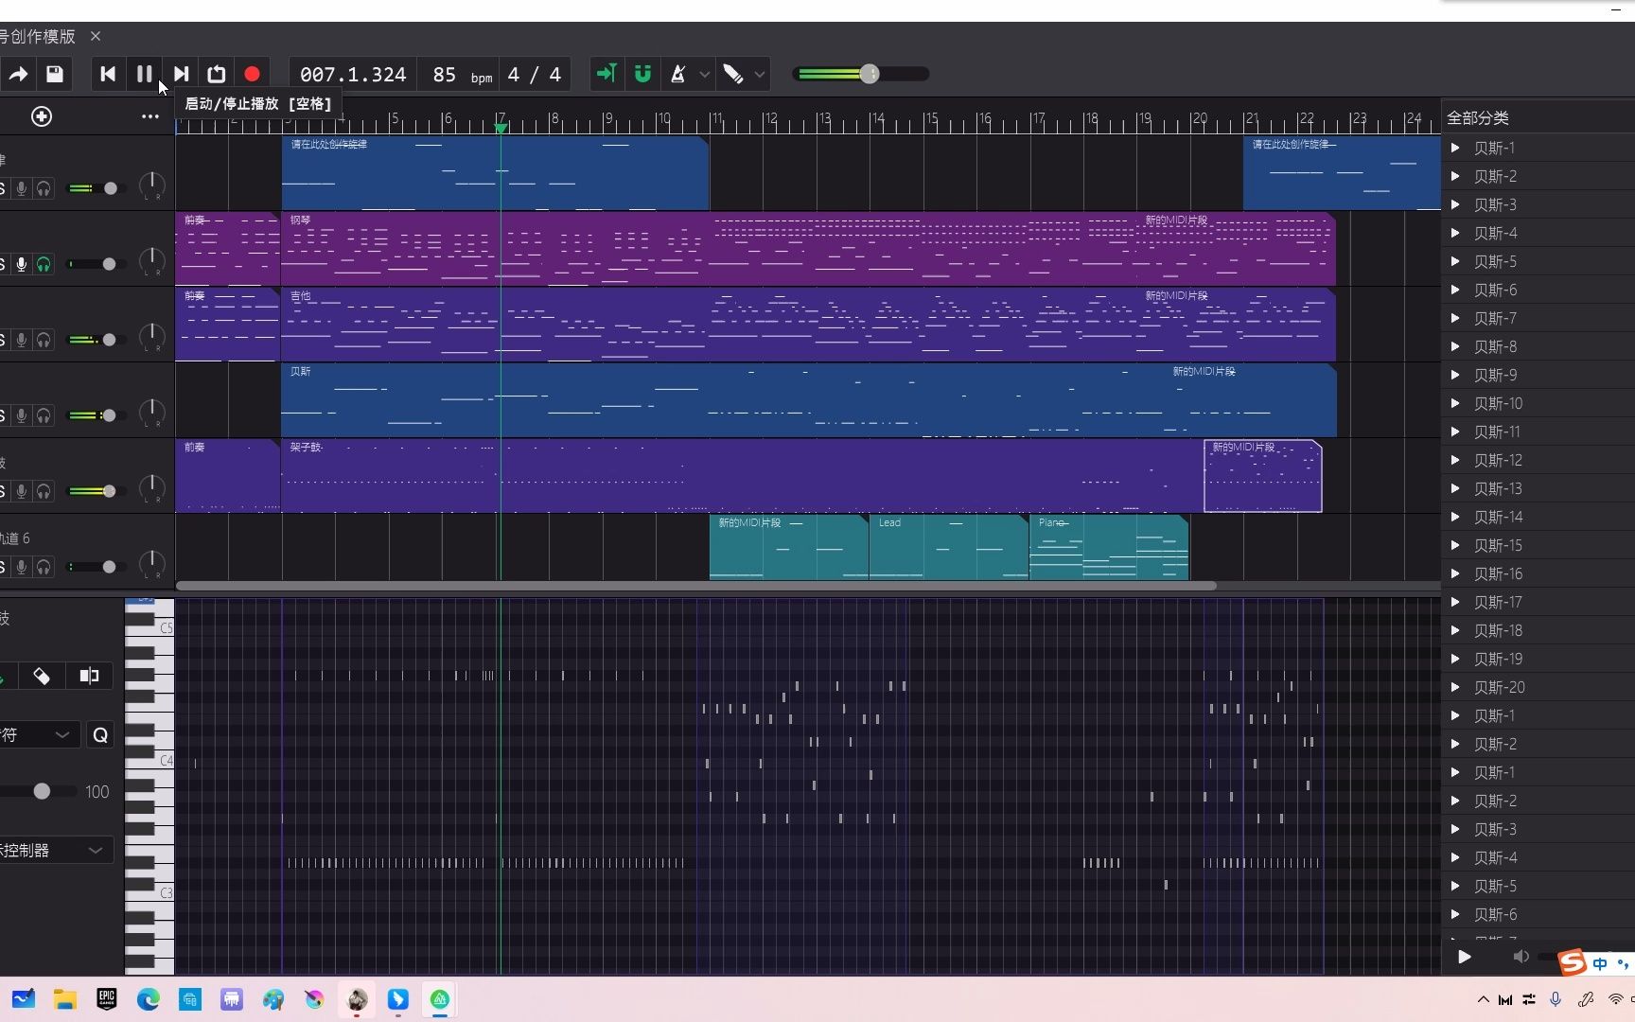Select the Piano clip on track 6
The image size is (1635, 1022).
(x=1109, y=548)
